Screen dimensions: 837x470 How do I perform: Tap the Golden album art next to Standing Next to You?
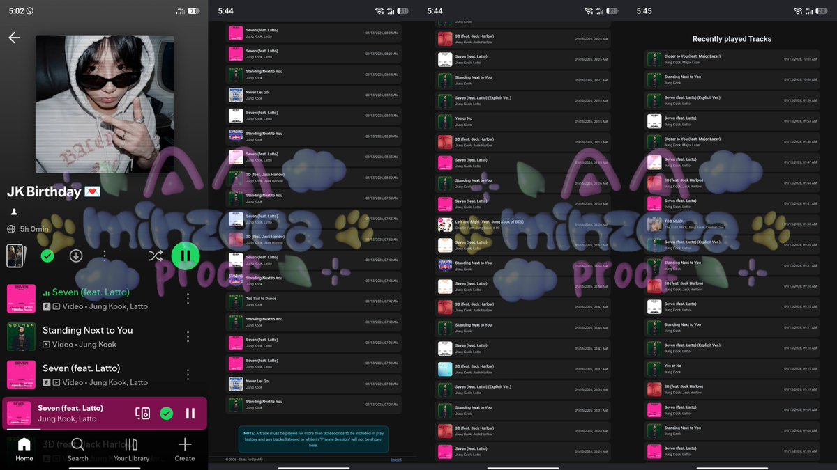point(21,336)
